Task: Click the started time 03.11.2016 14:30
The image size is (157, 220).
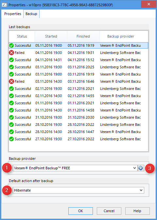Action: click(49, 81)
